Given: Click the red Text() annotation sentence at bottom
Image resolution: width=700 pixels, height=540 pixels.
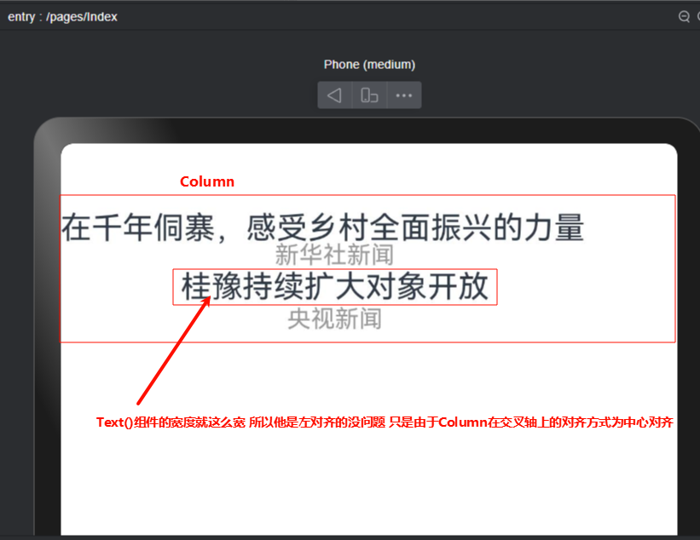Looking at the screenshot, I should [x=384, y=422].
